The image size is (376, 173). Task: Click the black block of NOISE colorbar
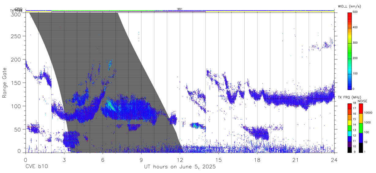pos(361,148)
